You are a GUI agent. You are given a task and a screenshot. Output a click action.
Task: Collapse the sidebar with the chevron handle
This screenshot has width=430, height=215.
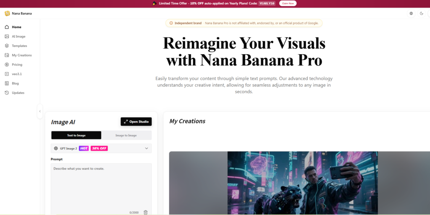(x=40, y=111)
